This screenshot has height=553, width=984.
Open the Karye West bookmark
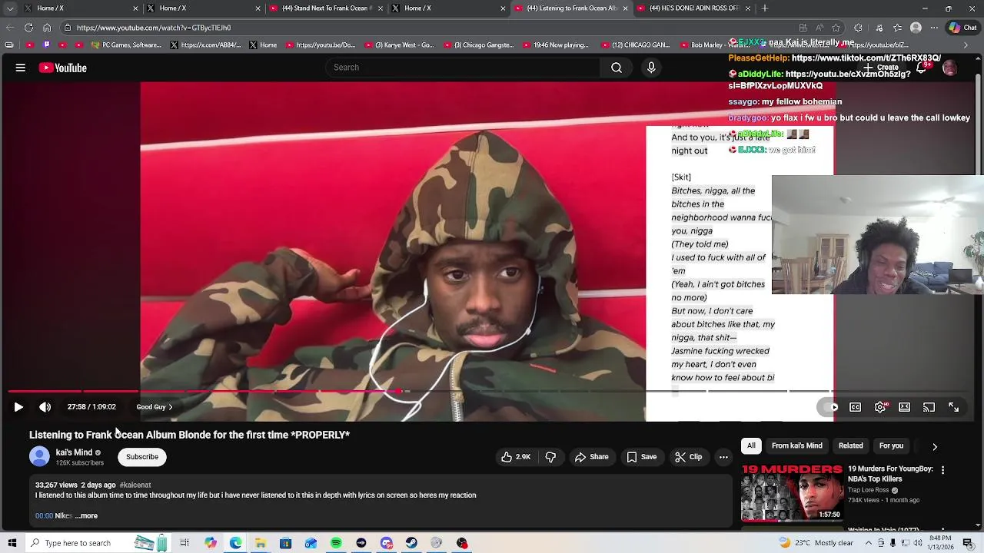coord(400,45)
